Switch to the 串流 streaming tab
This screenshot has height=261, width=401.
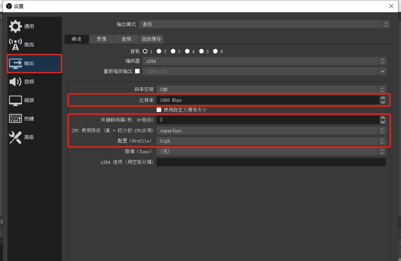point(77,39)
